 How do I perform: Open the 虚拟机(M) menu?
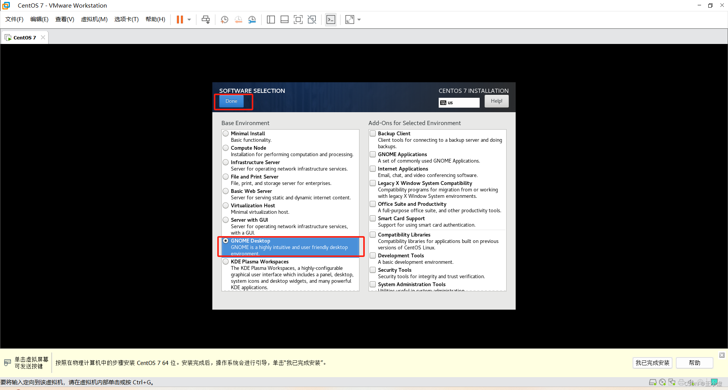coord(94,19)
